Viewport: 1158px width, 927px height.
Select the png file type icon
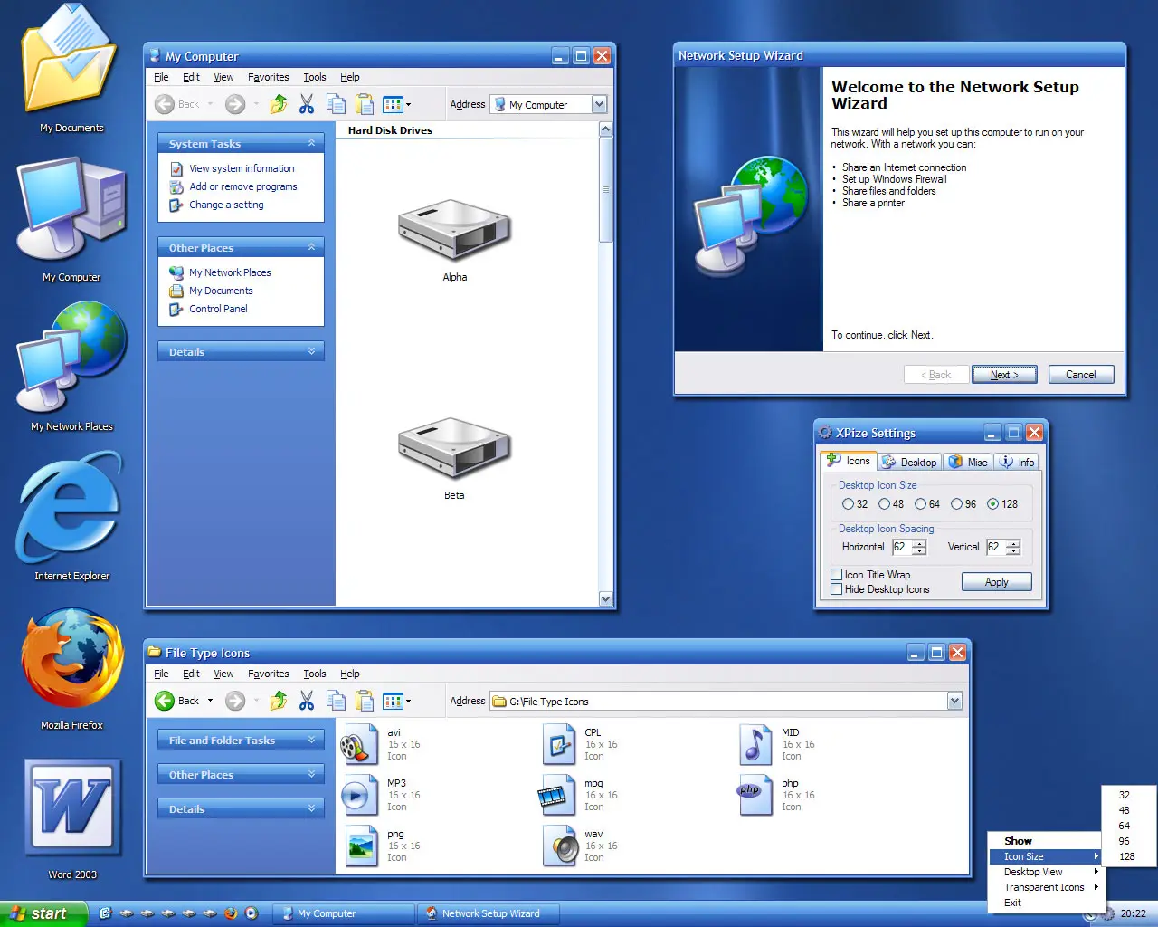pyautogui.click(x=360, y=846)
